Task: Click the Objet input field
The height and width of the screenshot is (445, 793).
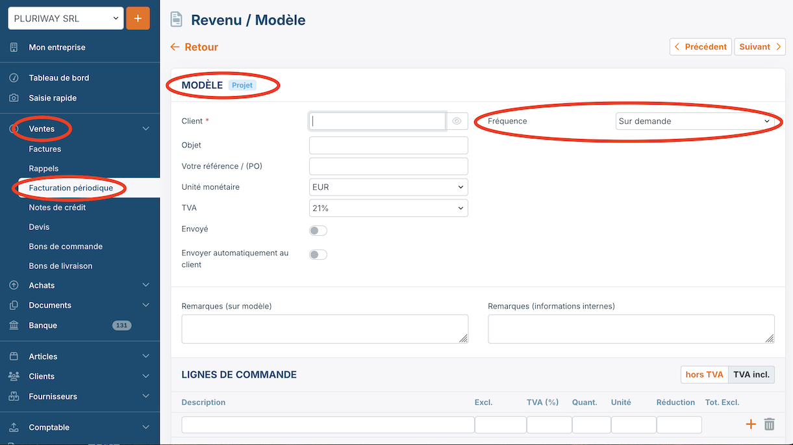Action: 388,146
